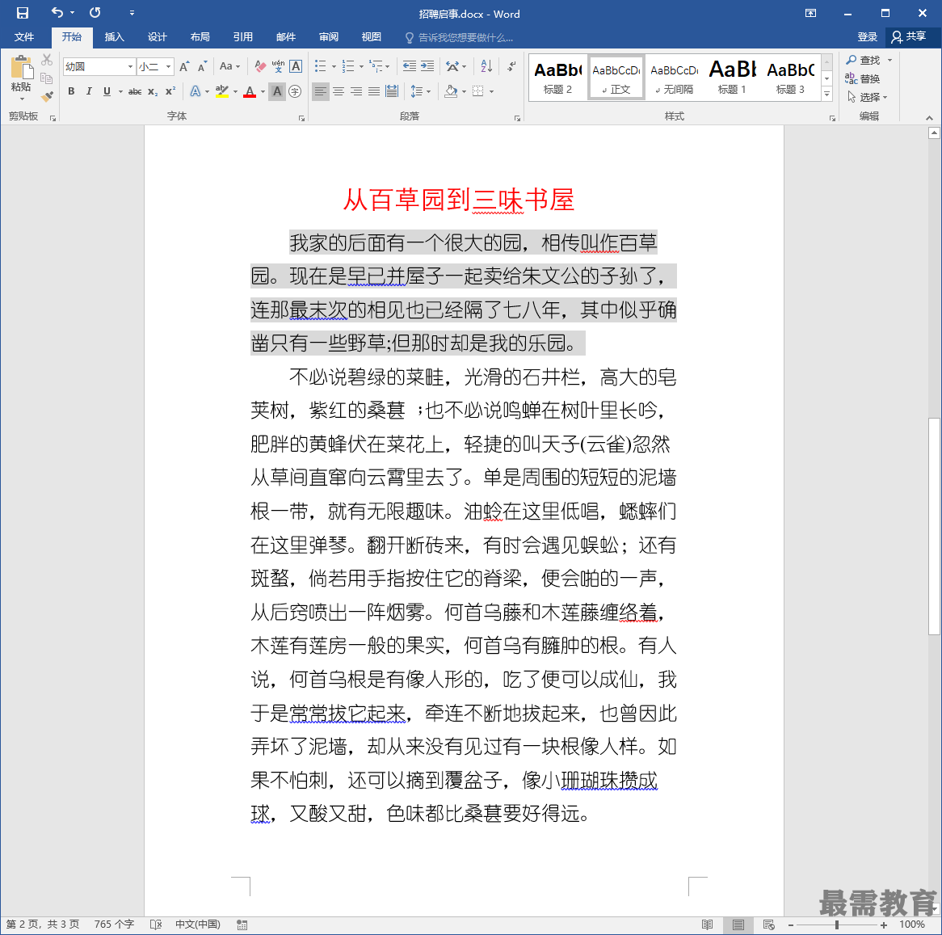Open the Select (选择) dropdown
Screen dimensions: 942x935
point(867,97)
